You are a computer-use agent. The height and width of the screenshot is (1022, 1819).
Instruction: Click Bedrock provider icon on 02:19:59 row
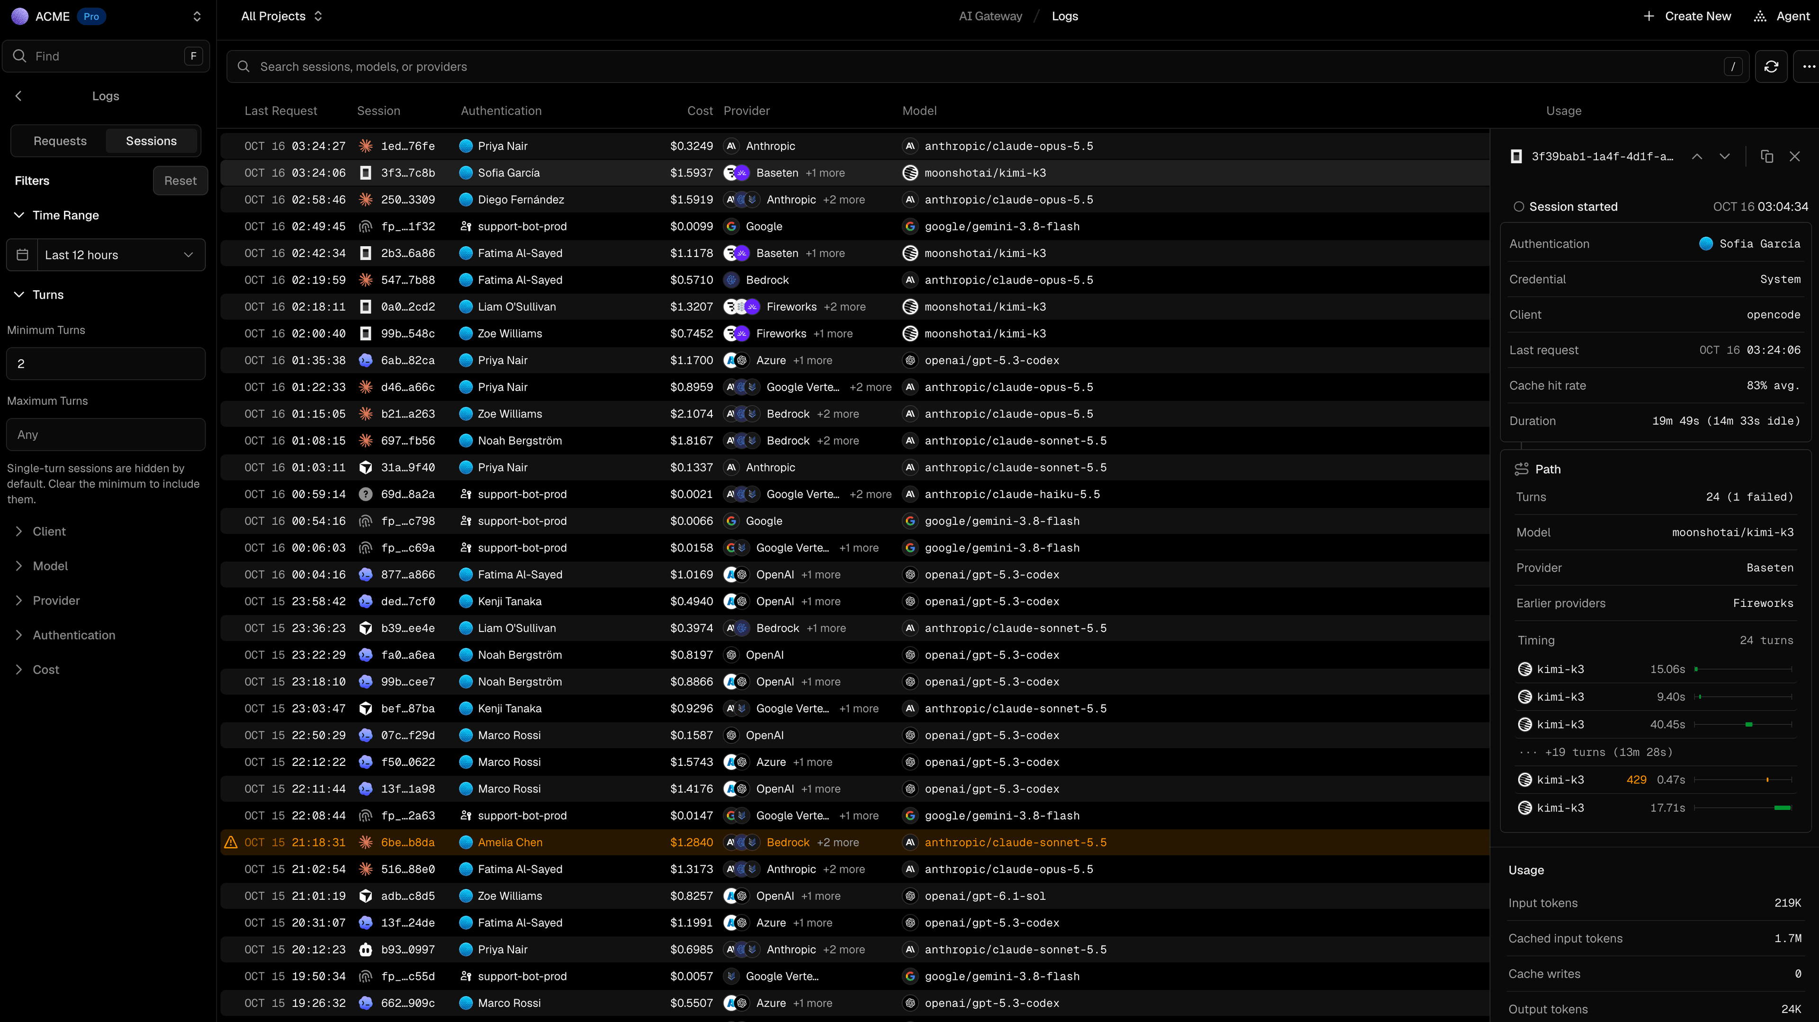click(x=731, y=280)
